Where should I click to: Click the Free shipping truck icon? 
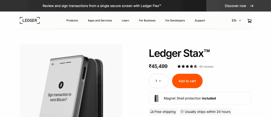click(152, 112)
